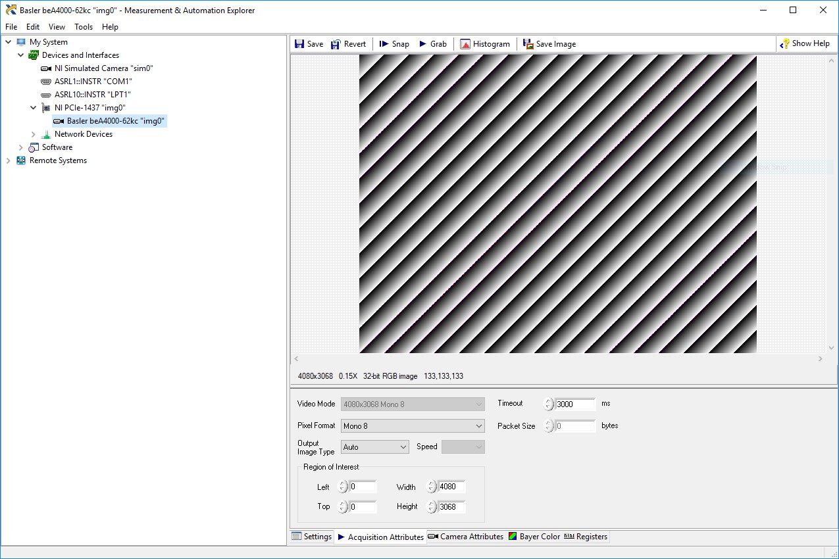This screenshot has height=559, width=839.
Task: Adjust the Width stepper arrows
Action: coord(432,487)
